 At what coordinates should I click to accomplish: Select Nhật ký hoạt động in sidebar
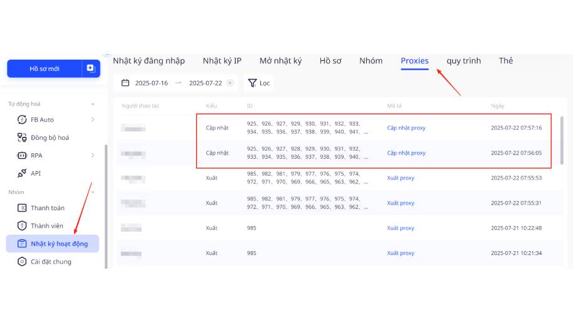point(53,244)
